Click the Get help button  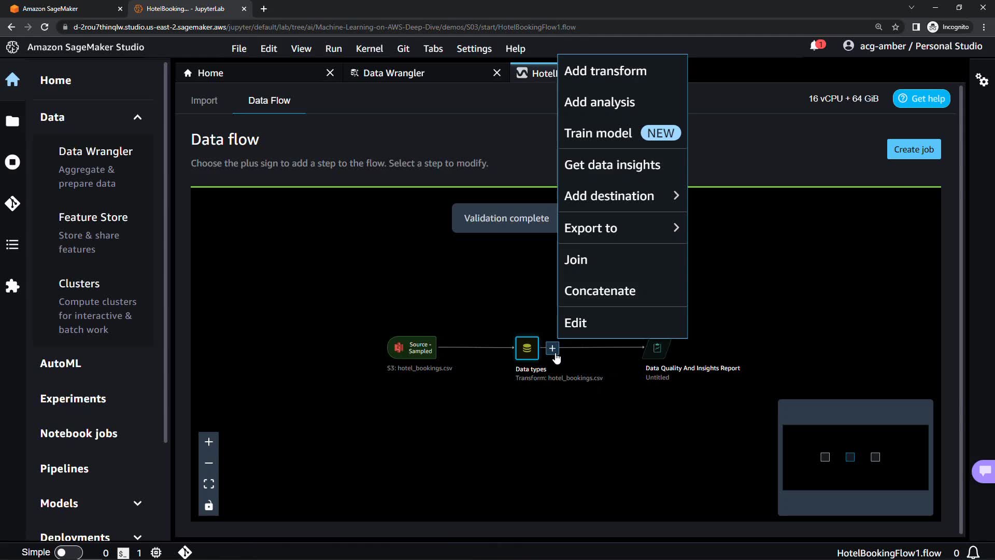(921, 99)
